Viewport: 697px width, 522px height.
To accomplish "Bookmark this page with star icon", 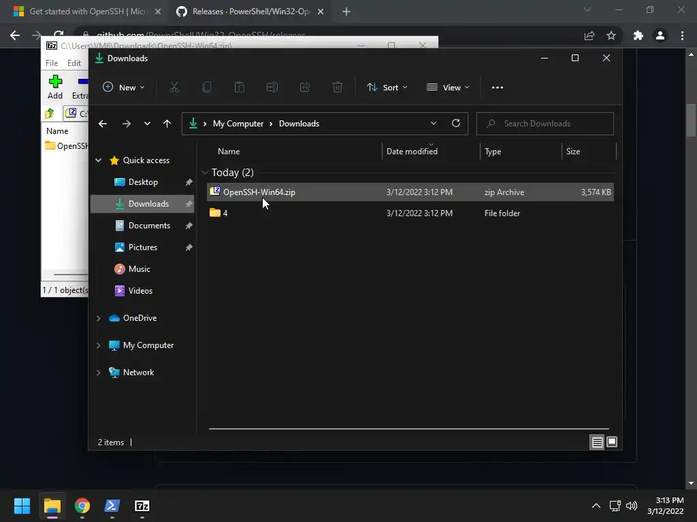I will tap(611, 35).
